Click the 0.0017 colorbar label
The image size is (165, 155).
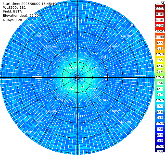click(160, 8)
